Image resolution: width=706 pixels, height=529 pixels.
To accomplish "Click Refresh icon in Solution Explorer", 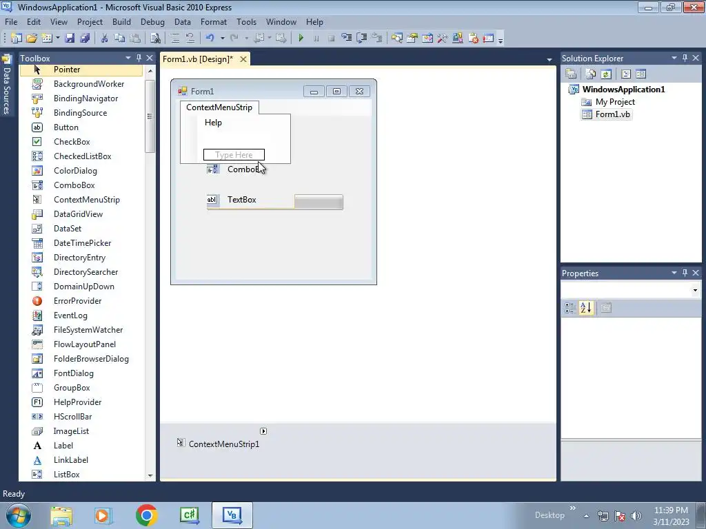I will 606,74.
